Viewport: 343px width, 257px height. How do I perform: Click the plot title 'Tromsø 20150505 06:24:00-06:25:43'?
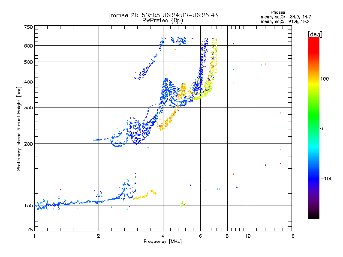[x=162, y=15]
